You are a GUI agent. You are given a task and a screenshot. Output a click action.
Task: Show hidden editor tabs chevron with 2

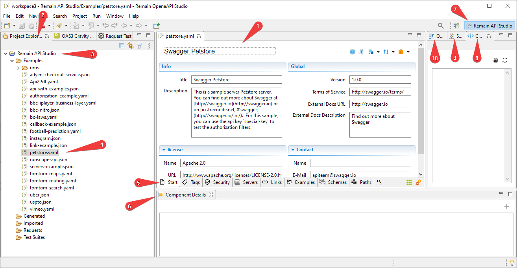click(379, 182)
